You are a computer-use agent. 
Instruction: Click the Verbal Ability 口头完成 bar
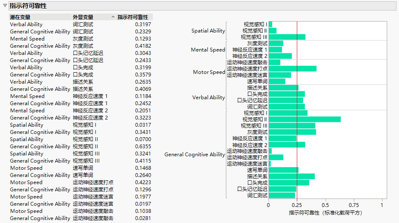(x=287, y=94)
